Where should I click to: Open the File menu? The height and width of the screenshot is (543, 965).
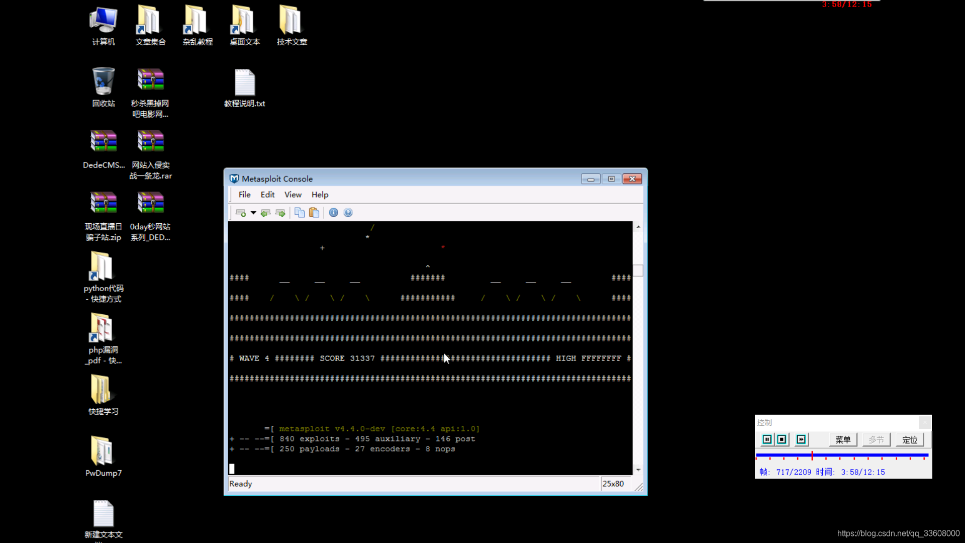(244, 195)
